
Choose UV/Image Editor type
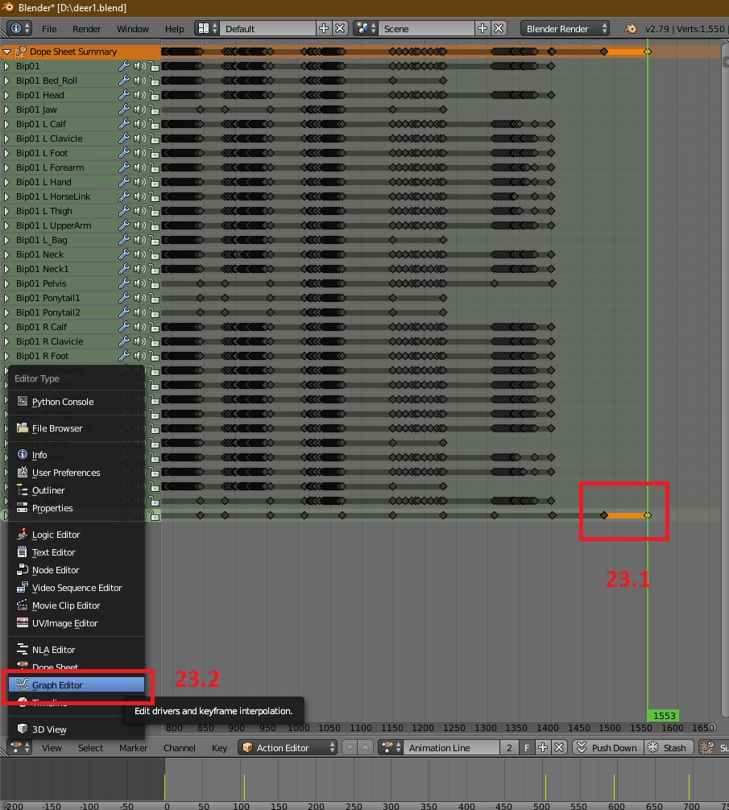[x=77, y=623]
